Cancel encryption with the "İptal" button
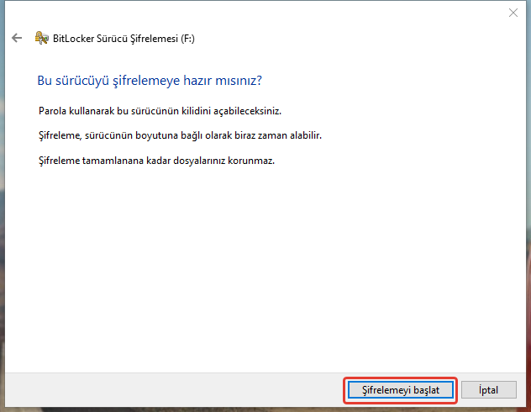This screenshot has height=412, width=531. click(x=488, y=390)
